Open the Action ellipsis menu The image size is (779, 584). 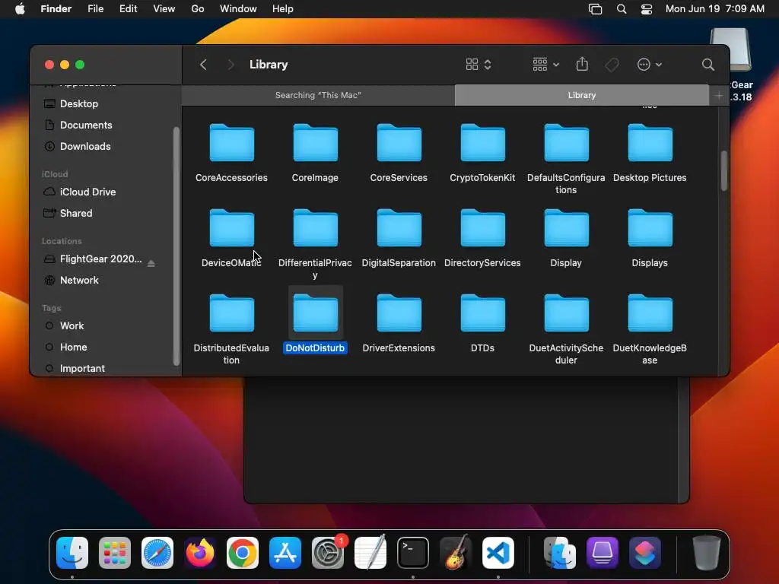[x=650, y=65]
